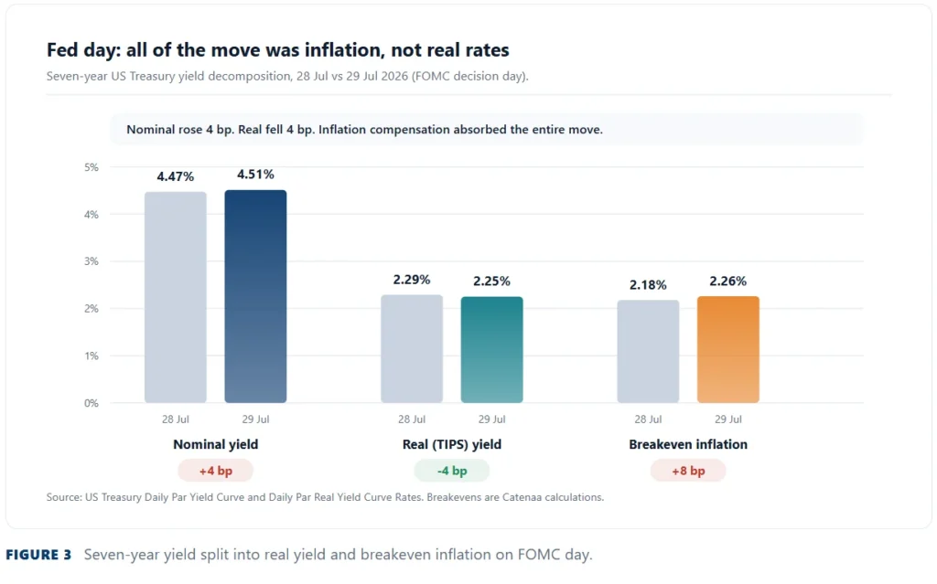
Task: Click the 2.25% data label
Action: click(x=491, y=281)
